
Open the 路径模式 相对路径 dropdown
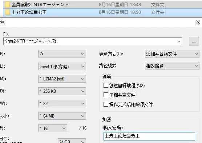(172, 66)
